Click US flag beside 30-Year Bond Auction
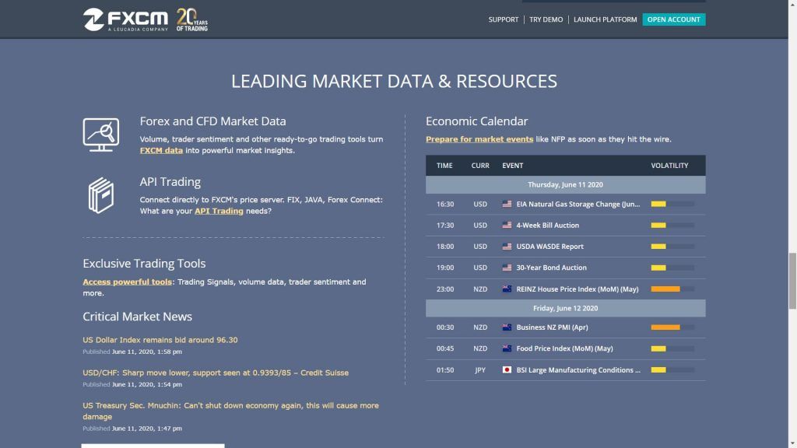 coord(507,268)
